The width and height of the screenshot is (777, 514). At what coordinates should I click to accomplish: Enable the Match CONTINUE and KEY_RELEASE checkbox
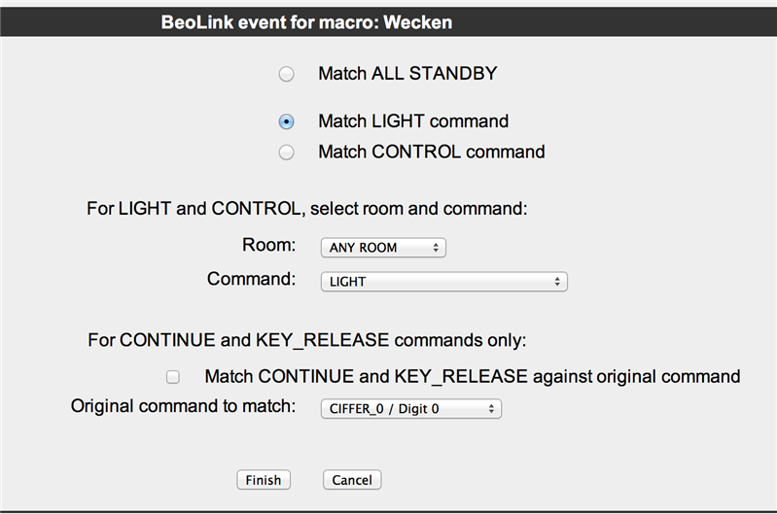(x=173, y=376)
